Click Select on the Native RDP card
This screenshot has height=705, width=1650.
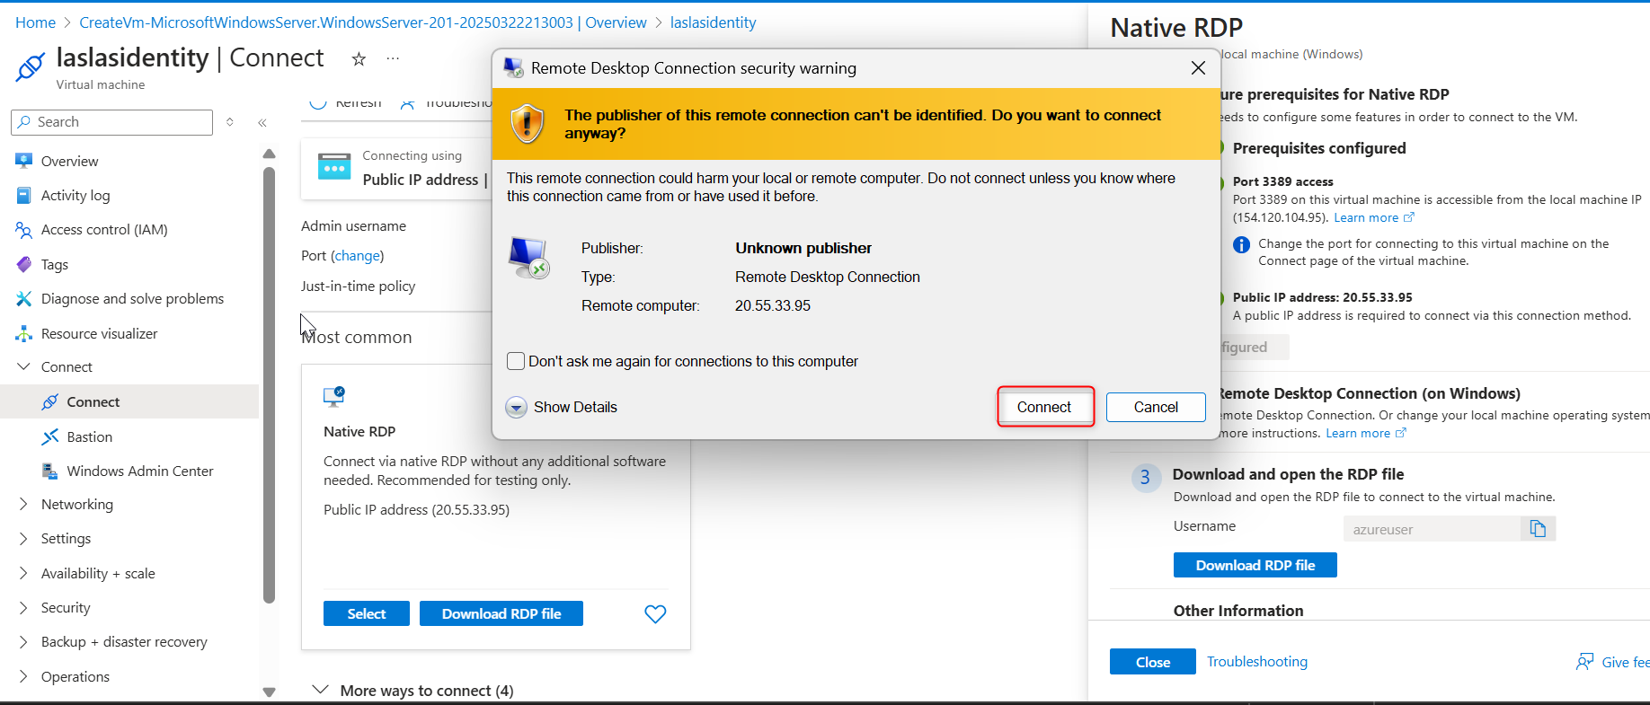point(367,613)
